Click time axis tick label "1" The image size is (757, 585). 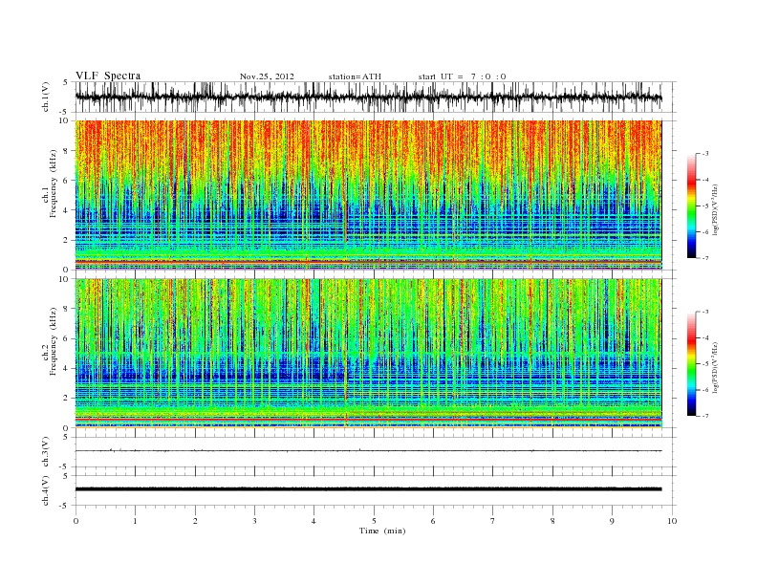[135, 521]
